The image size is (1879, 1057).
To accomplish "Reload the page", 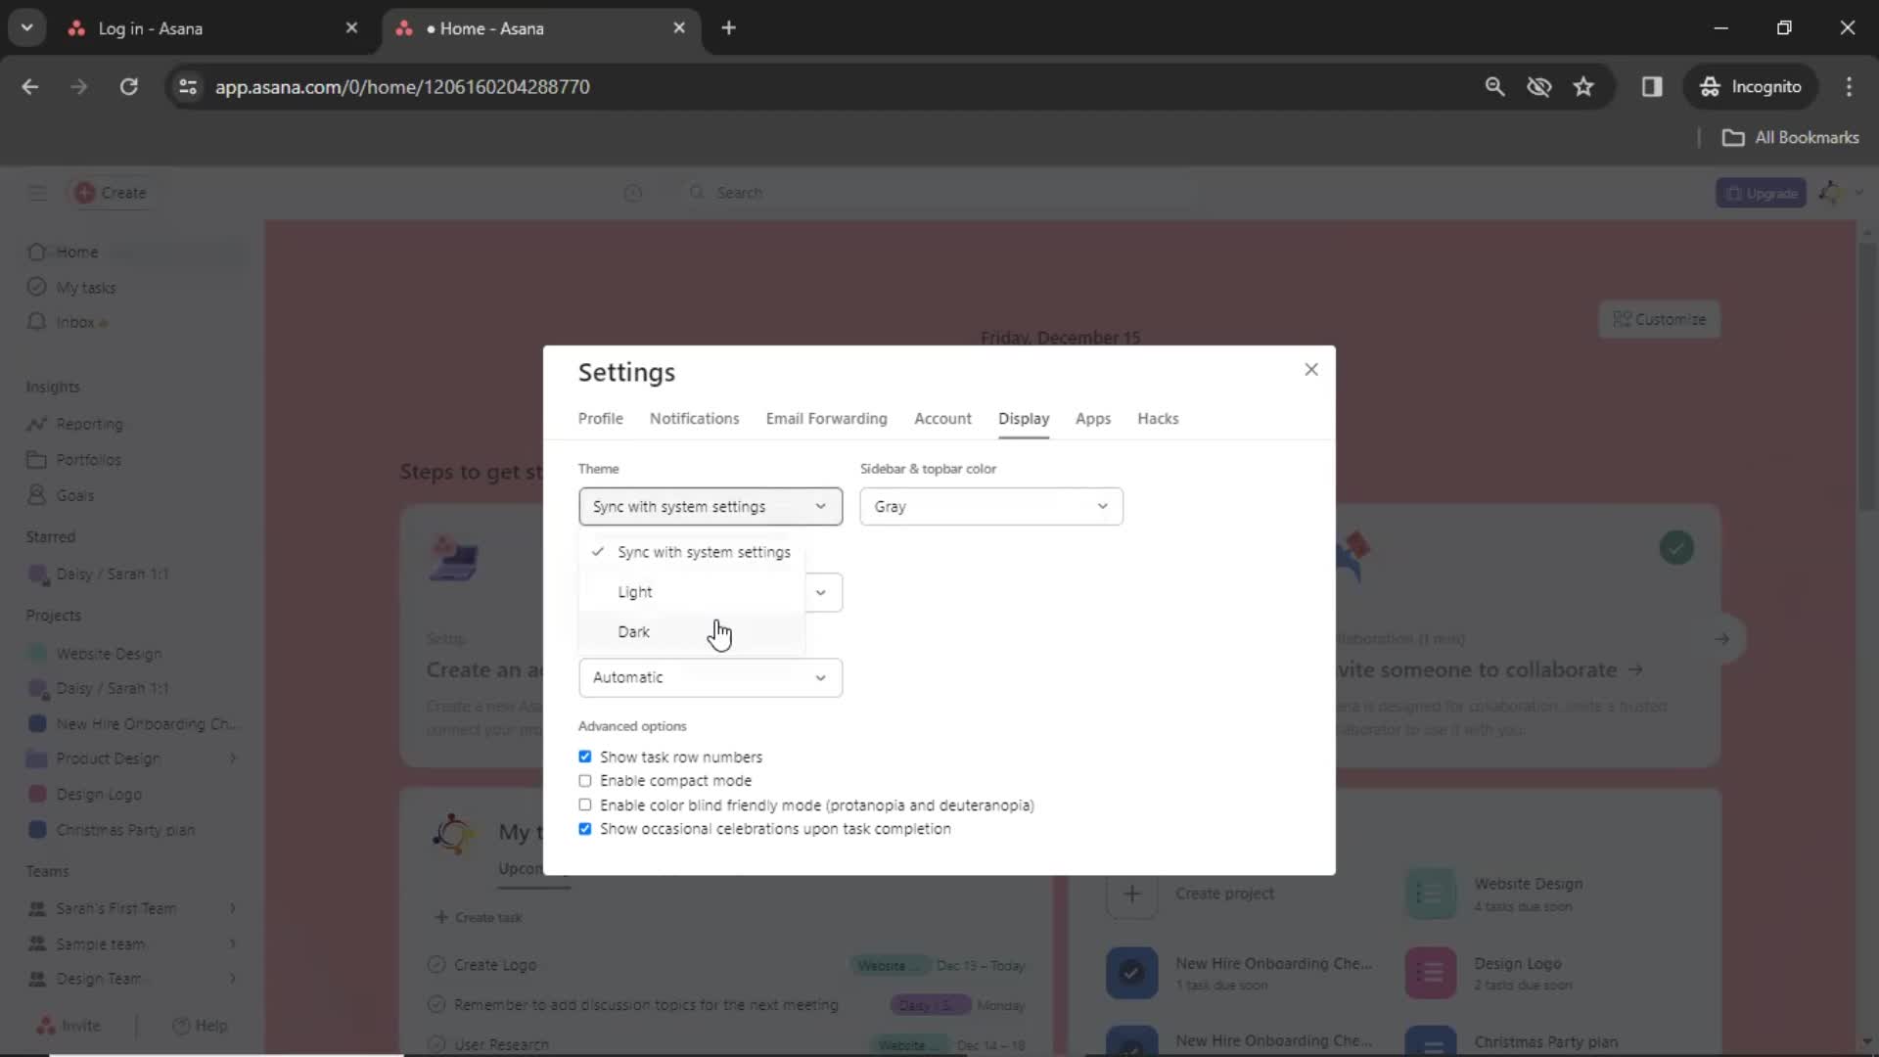I will coord(128,86).
